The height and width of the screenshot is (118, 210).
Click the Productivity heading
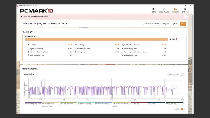[80, 45]
